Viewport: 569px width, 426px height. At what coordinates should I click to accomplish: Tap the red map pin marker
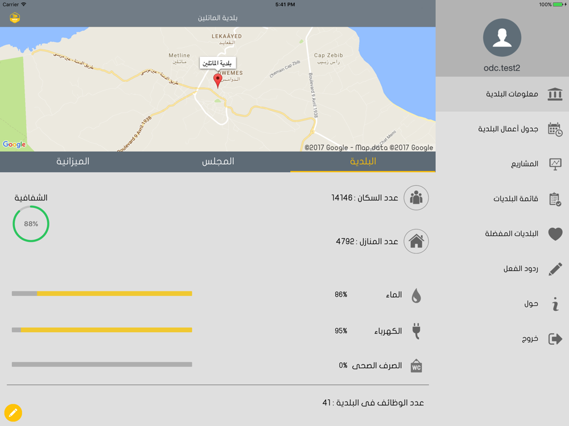point(218,81)
